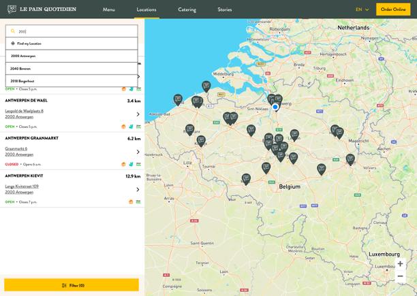Image resolution: width=417 pixels, height=296 pixels.
Task: Click the 12.9 km distance text
Action: click(133, 176)
